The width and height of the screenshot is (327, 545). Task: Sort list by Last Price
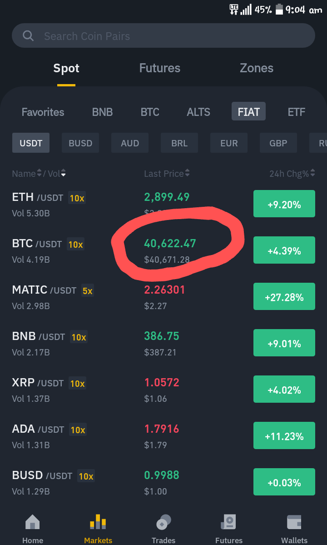(x=167, y=173)
